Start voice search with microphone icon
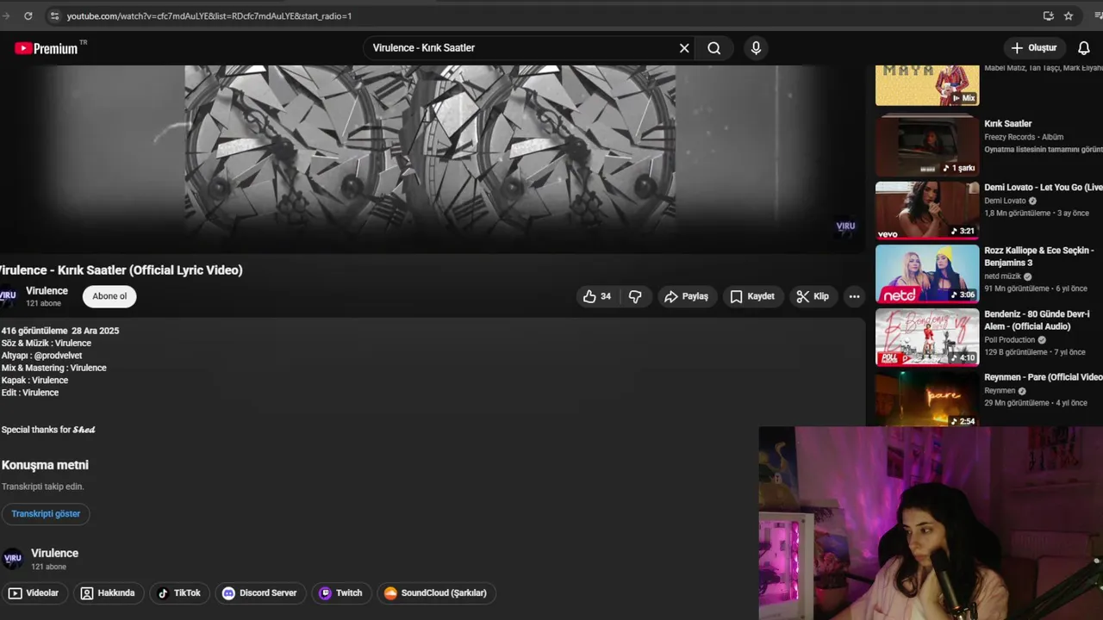Image resolution: width=1103 pixels, height=620 pixels. [x=756, y=48]
